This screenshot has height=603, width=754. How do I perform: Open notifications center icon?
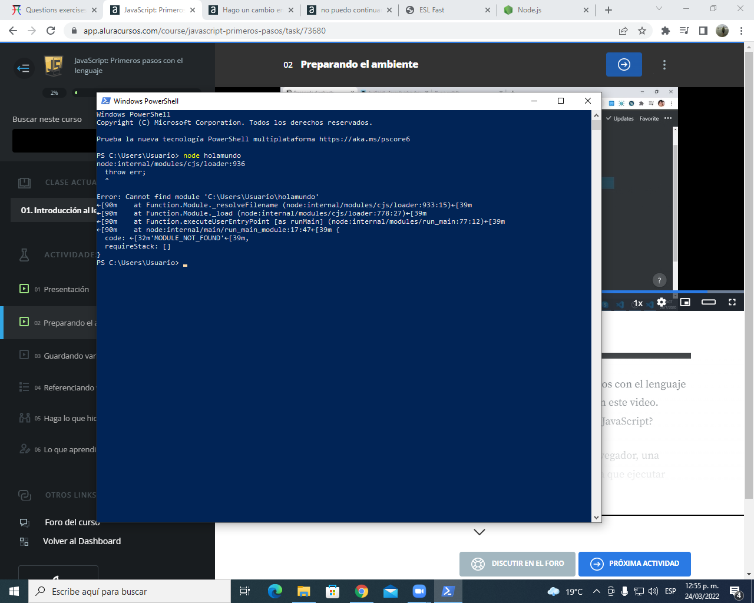[x=735, y=591]
